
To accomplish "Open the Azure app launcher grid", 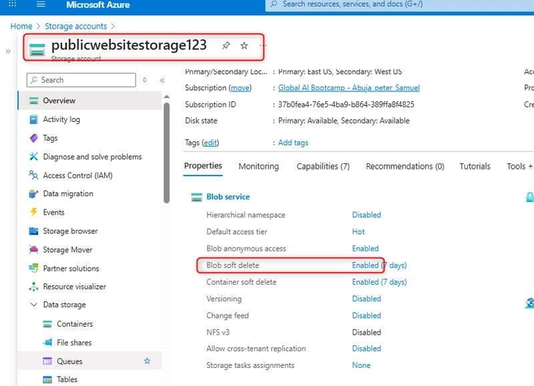I will (12, 4).
